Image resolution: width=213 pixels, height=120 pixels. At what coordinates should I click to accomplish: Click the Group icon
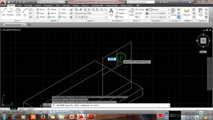click(174, 12)
